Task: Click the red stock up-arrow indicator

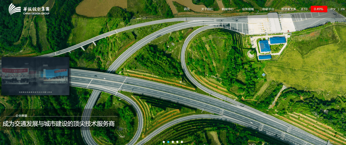Action: click(309, 9)
